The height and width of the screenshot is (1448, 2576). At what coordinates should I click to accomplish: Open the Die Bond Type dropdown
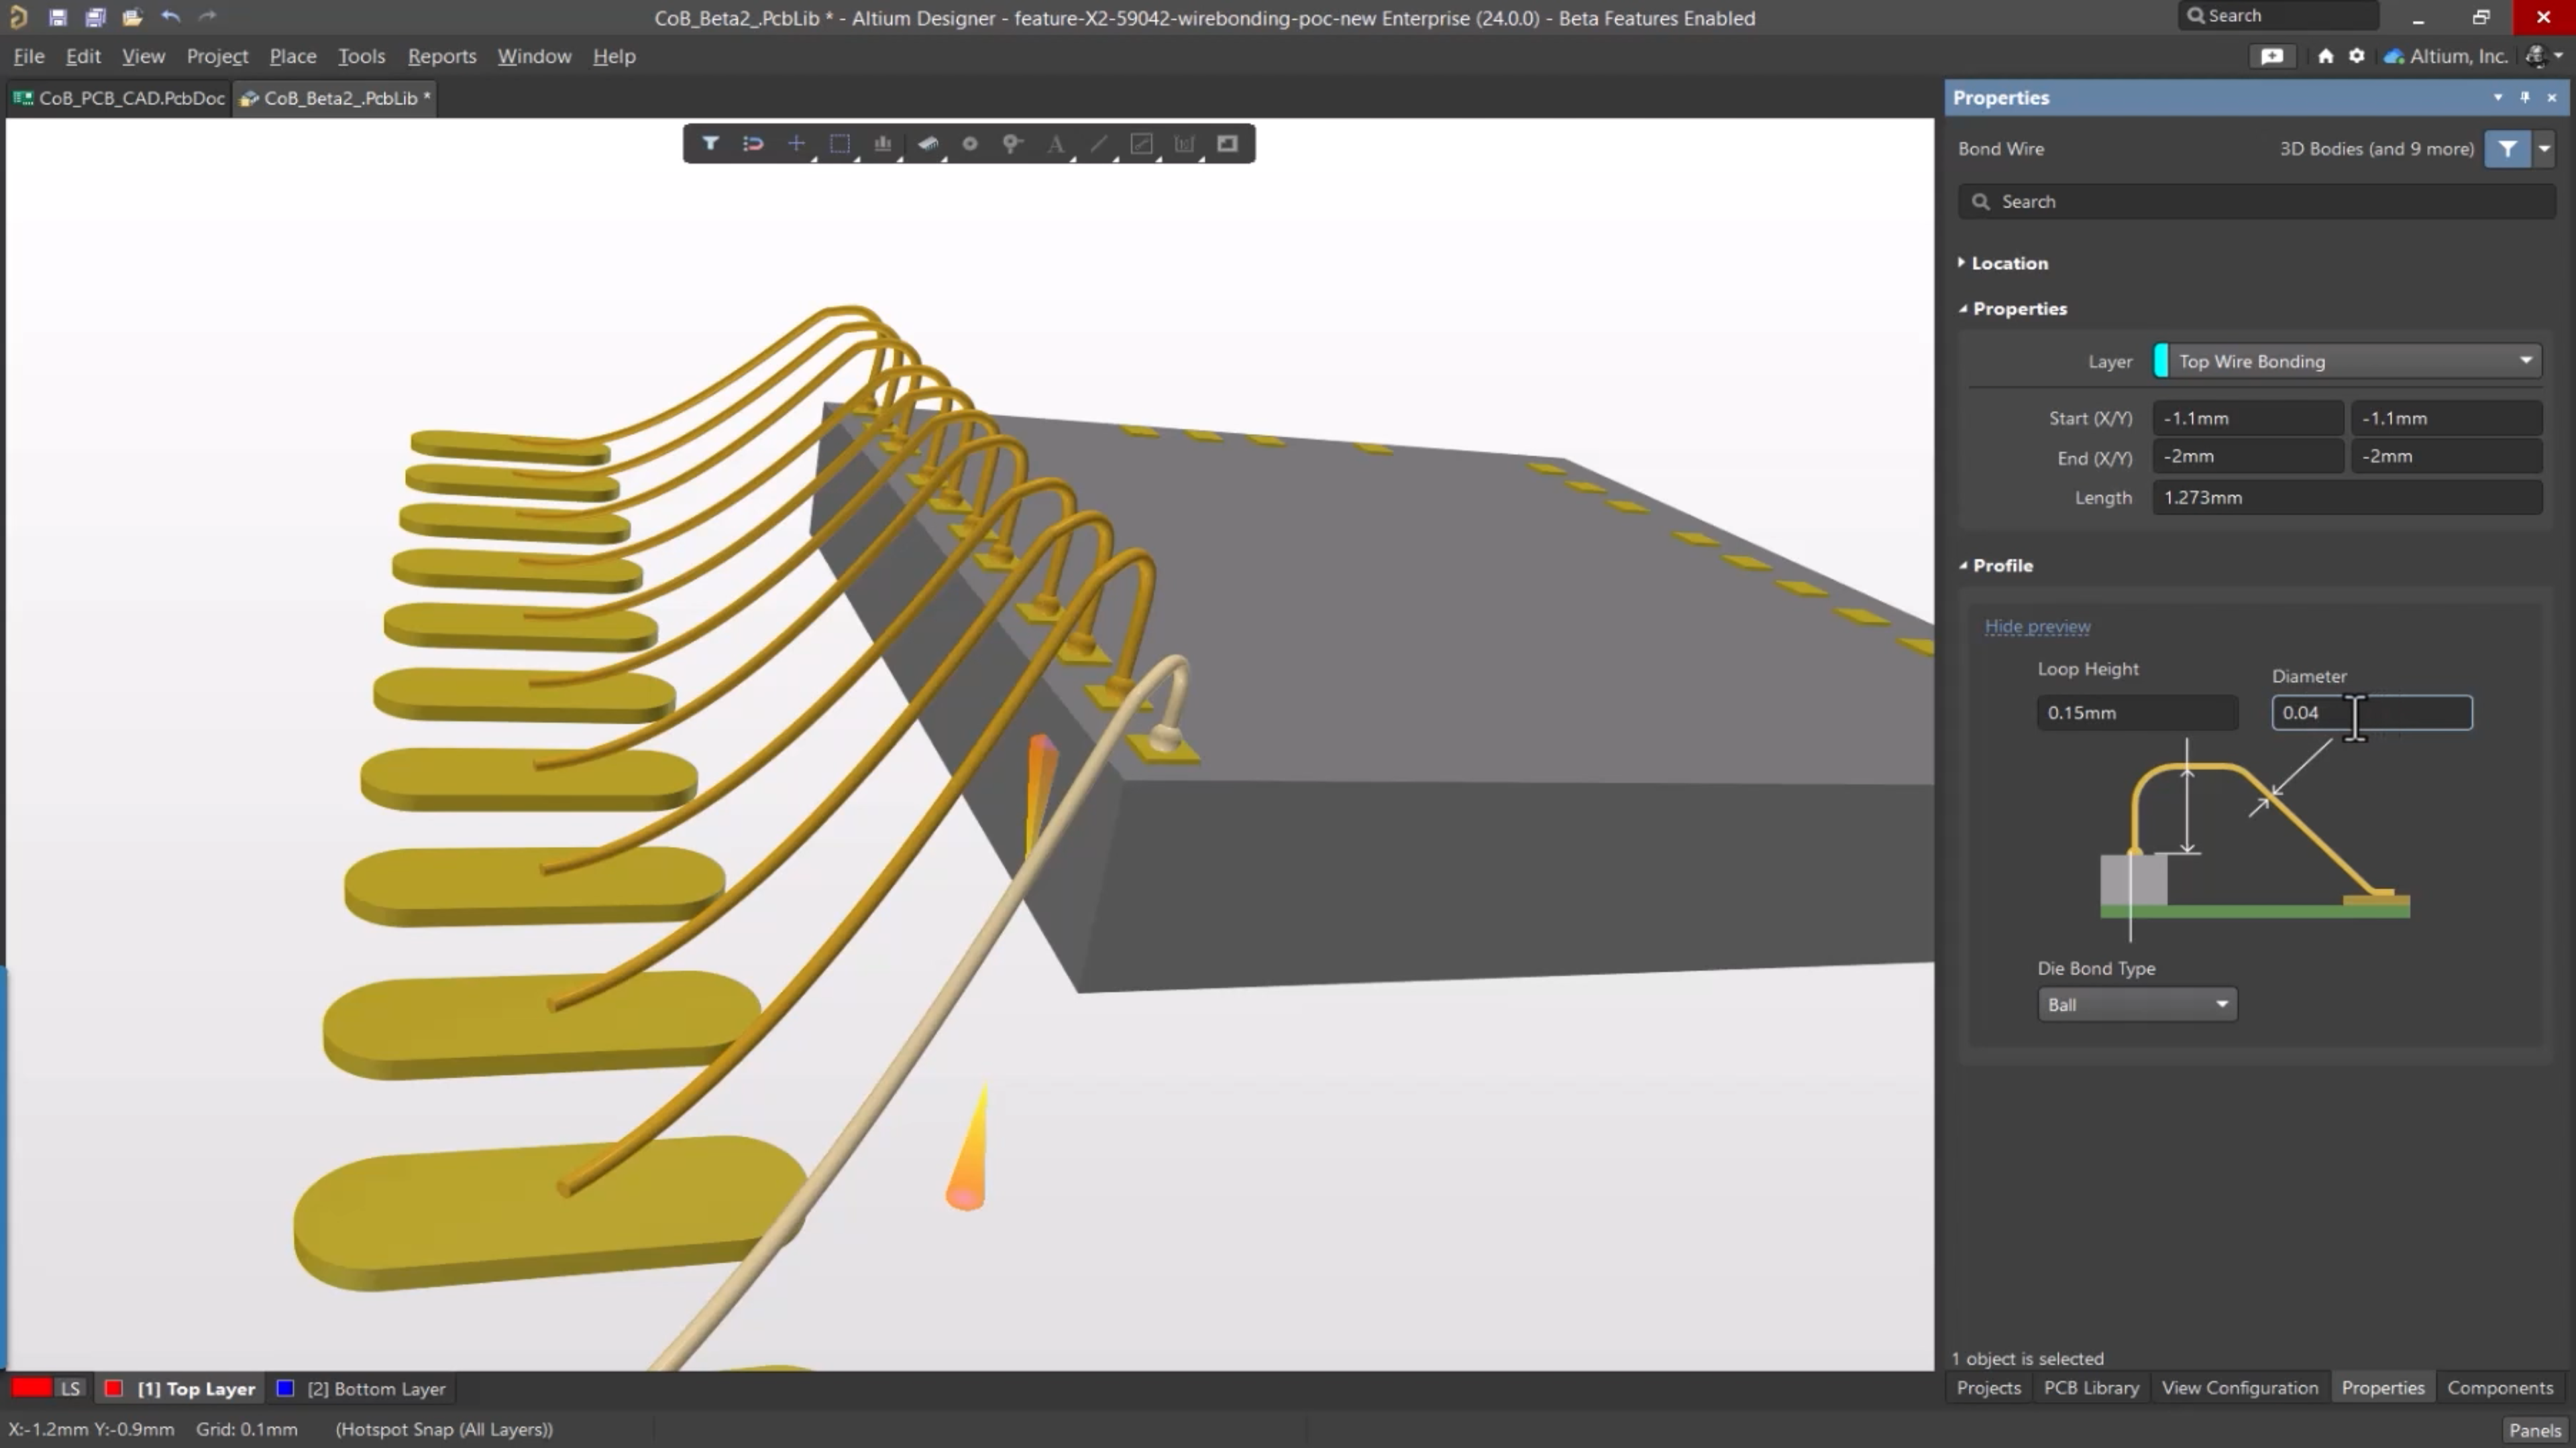coord(2137,1004)
